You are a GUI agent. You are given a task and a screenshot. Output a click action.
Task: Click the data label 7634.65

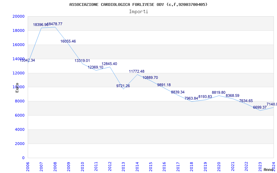(246, 101)
